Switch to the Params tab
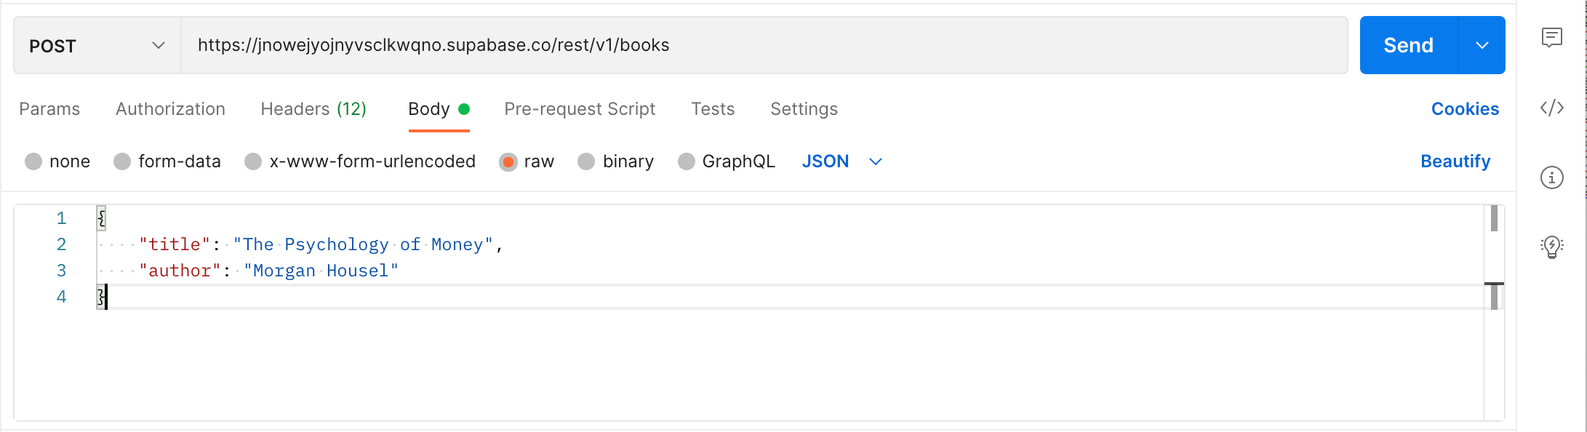The width and height of the screenshot is (1587, 432). pyautogui.click(x=49, y=109)
